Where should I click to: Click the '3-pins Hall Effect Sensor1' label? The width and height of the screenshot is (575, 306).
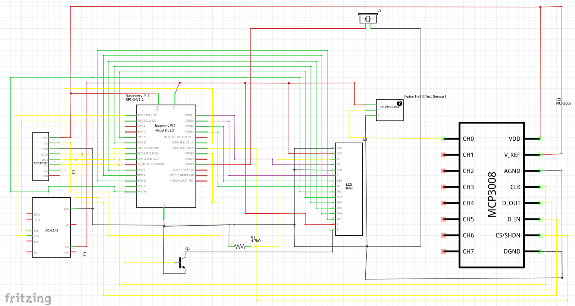pos(425,96)
